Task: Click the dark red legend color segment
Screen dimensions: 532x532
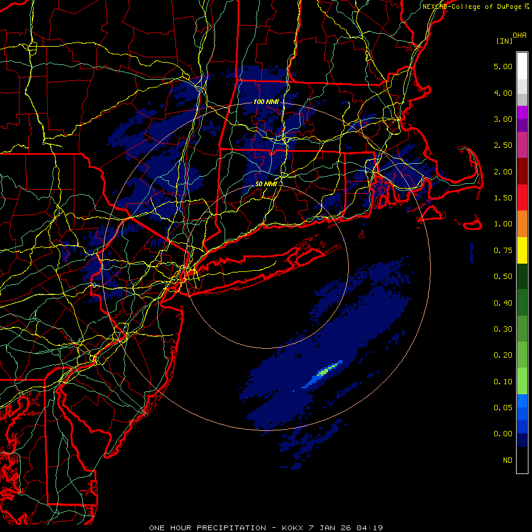Action: [522, 171]
